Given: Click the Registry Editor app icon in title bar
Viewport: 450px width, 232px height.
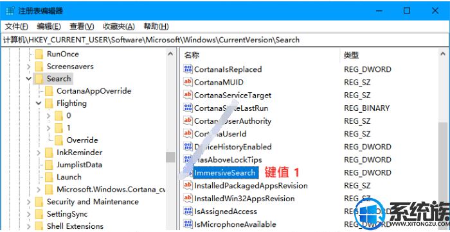Looking at the screenshot, I should pos(10,11).
